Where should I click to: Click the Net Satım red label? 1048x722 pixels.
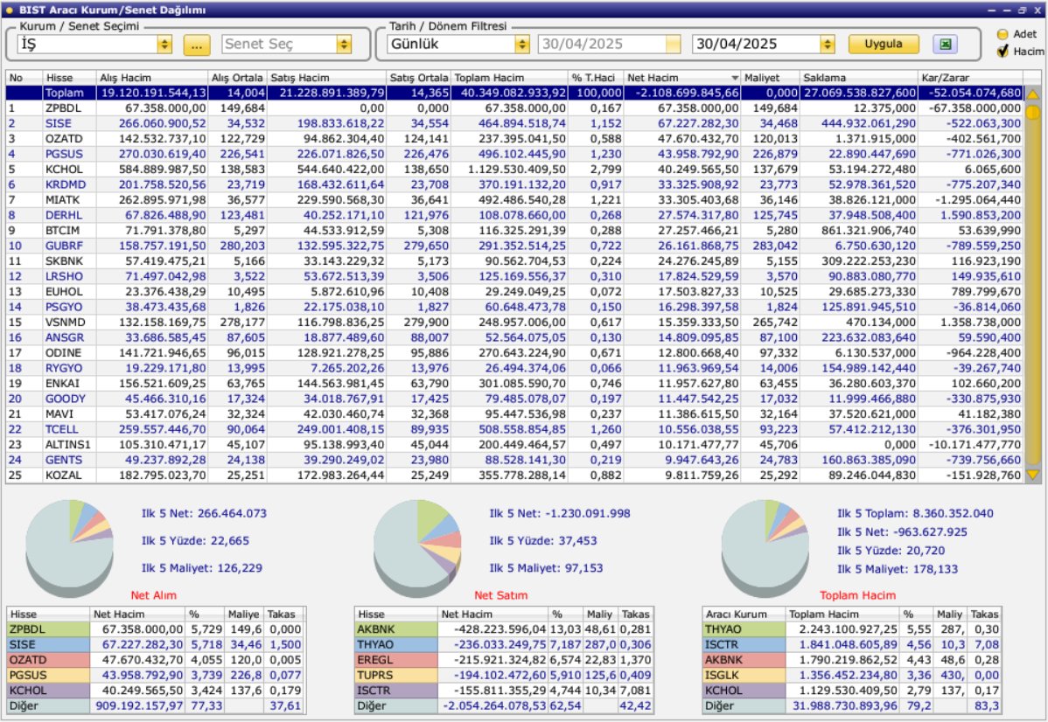tap(500, 595)
